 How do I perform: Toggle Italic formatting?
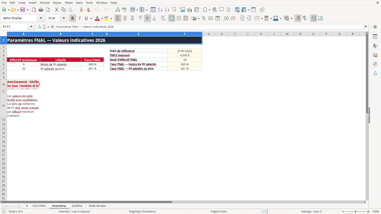(80, 18)
